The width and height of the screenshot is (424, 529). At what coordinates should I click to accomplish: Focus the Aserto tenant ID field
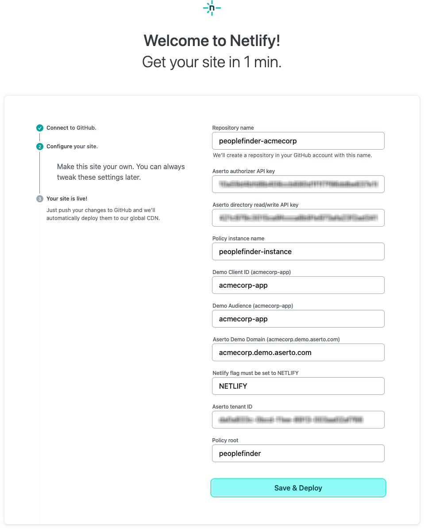(298, 420)
